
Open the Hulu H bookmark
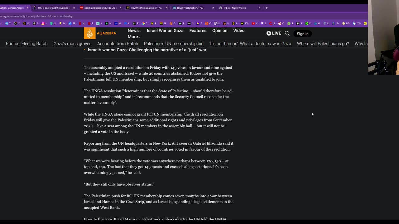108,23
